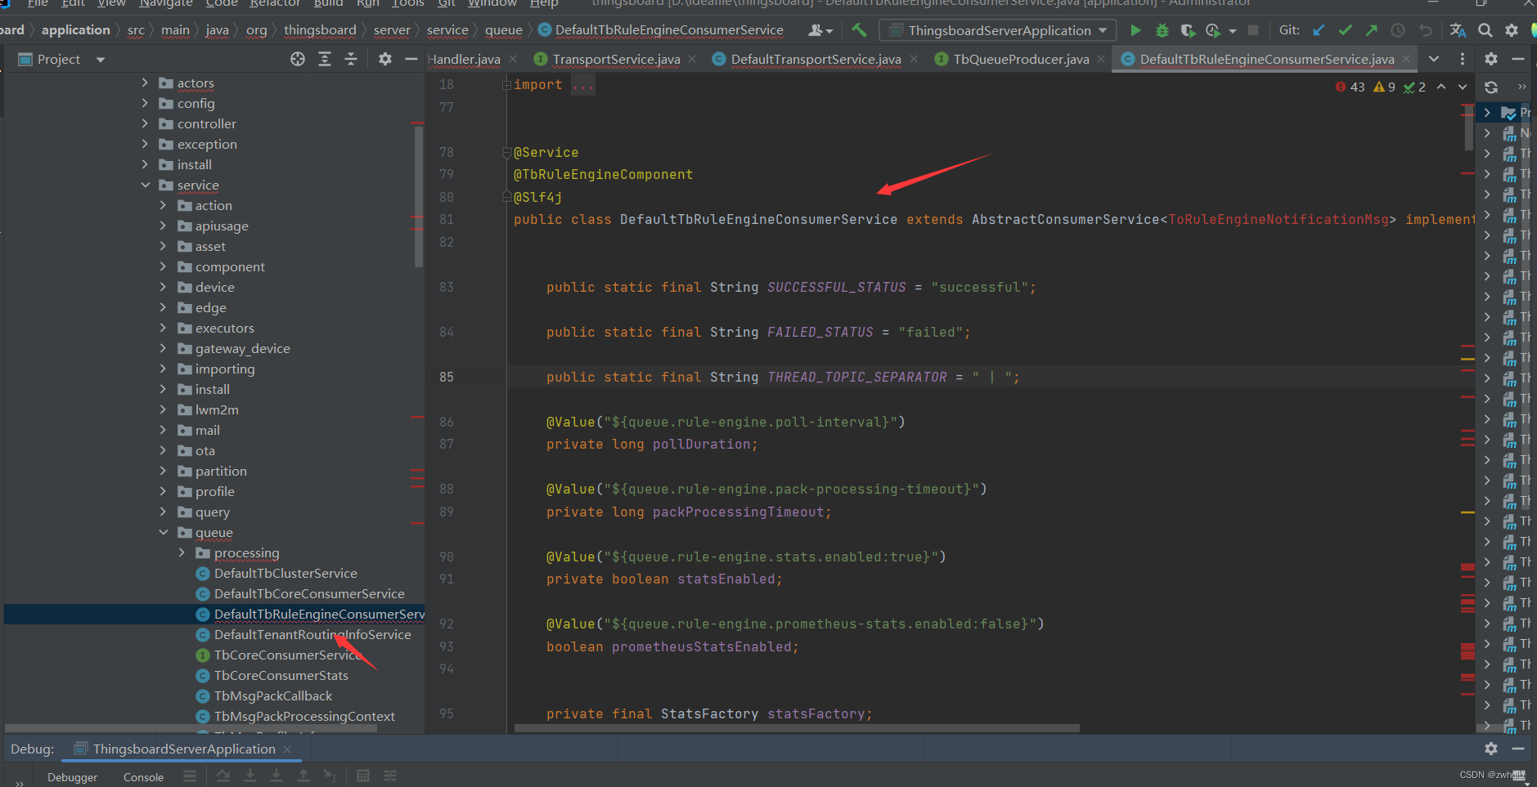Go to the previous highlighted error arrow
This screenshot has height=787, width=1537.
pos(1441,87)
